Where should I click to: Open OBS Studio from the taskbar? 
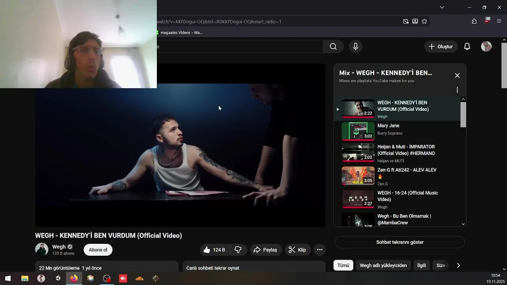(x=107, y=279)
